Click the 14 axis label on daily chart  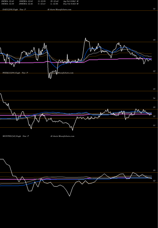pyautogui.click(x=154, y=9)
